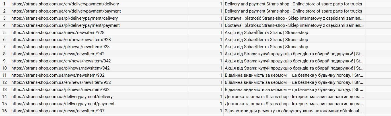Select the Polish title cell in row 3

pos(294,18)
